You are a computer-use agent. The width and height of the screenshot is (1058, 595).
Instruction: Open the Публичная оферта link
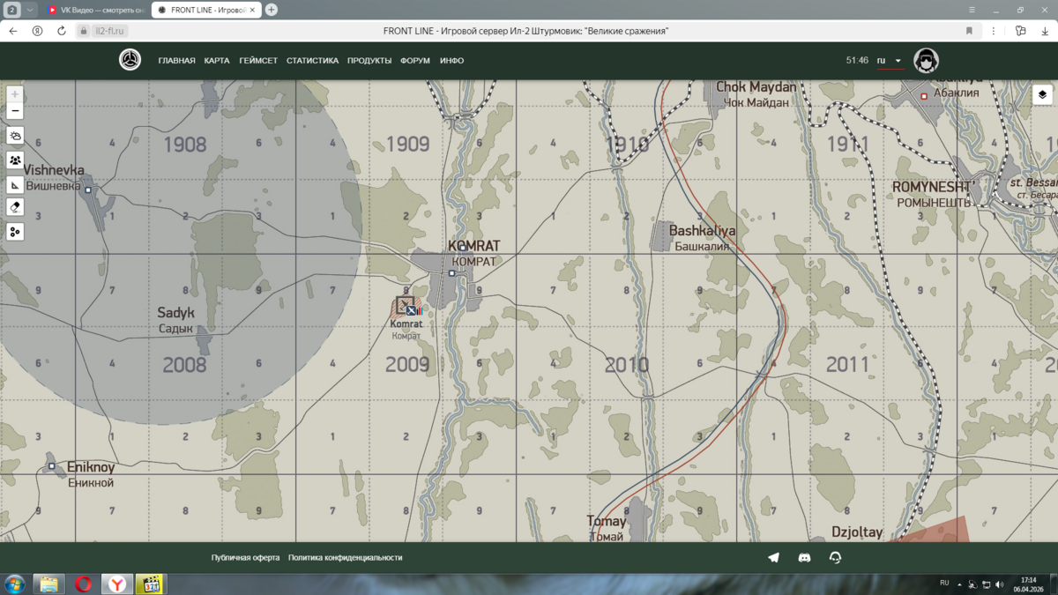[245, 557]
